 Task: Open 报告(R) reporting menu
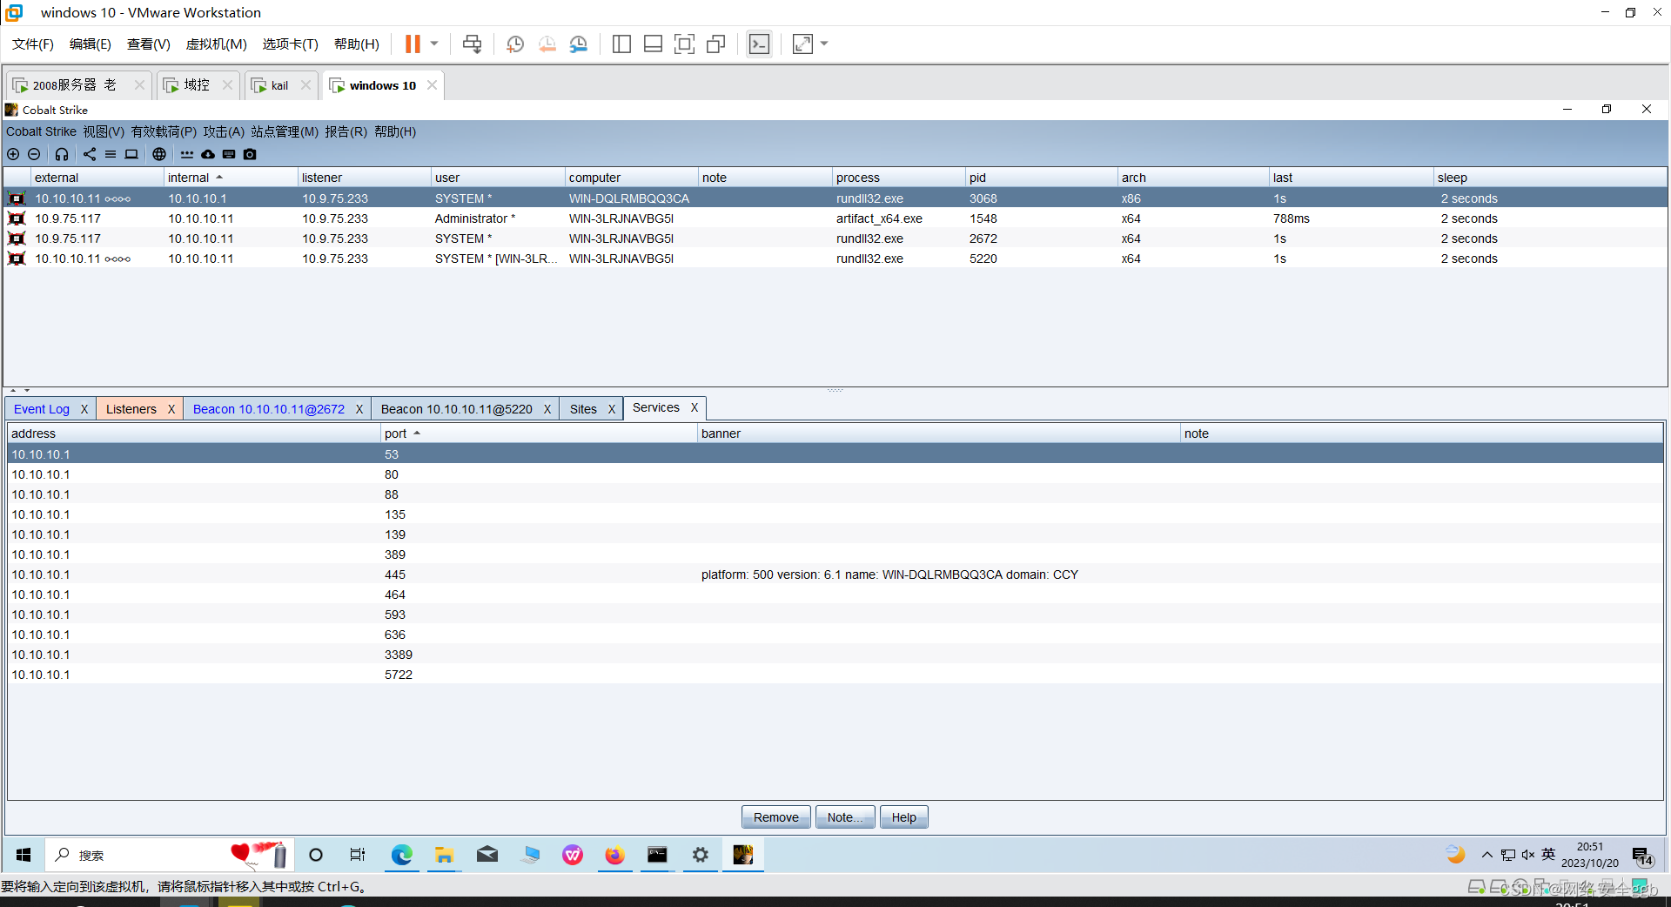(346, 131)
